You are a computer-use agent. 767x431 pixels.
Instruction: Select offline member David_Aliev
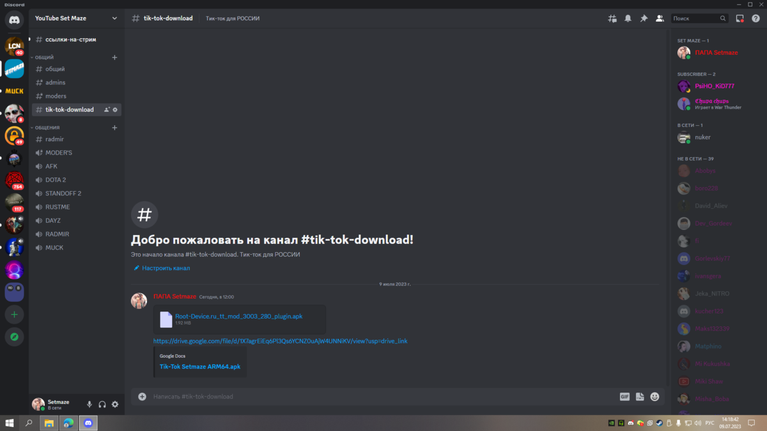coord(717,206)
